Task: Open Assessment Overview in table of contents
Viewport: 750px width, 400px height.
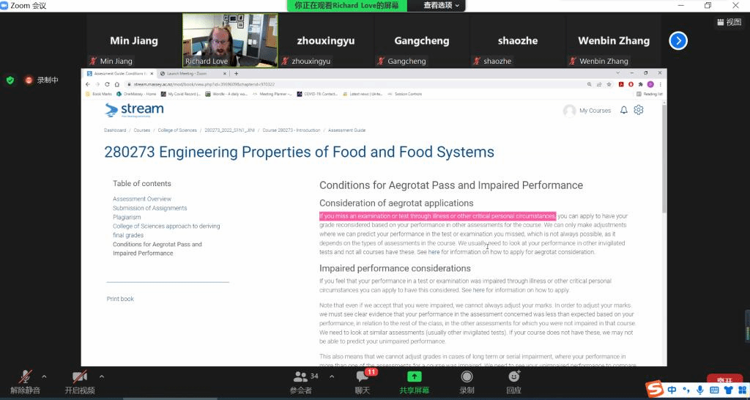Action: tap(142, 199)
